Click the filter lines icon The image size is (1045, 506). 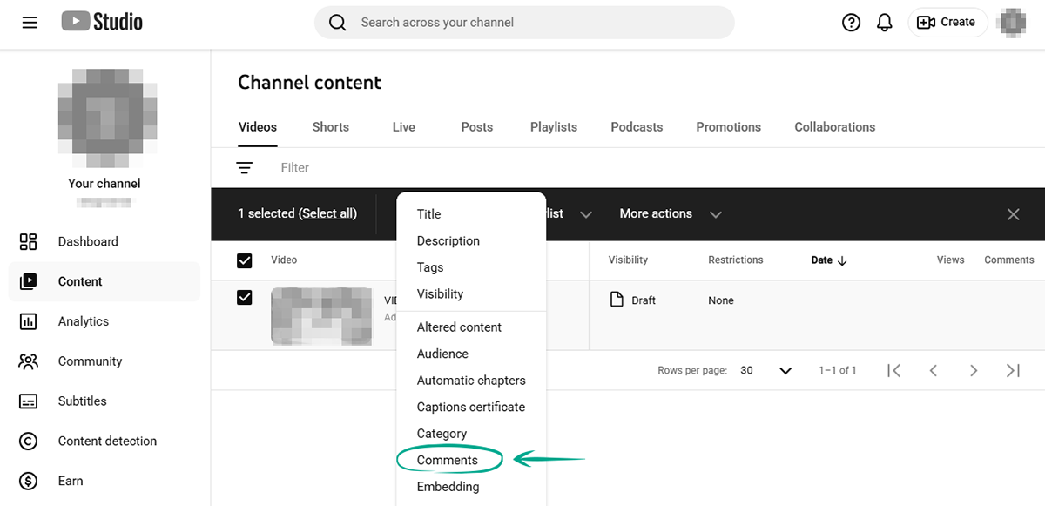[x=245, y=168]
